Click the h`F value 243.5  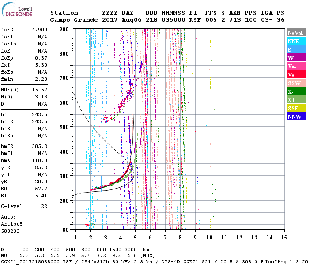point(40,114)
